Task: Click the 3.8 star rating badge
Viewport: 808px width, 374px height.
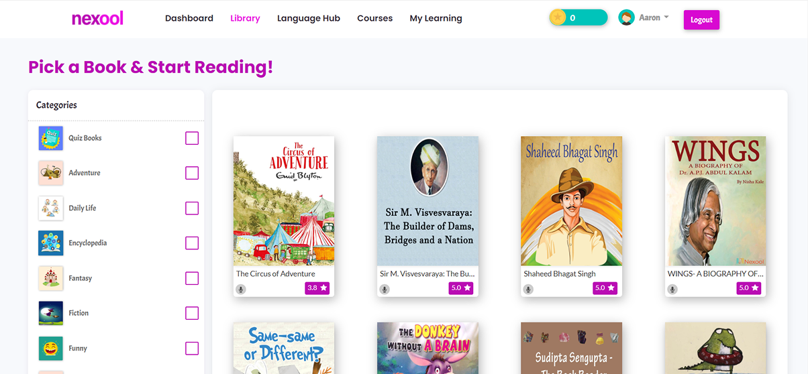Action: 317,288
